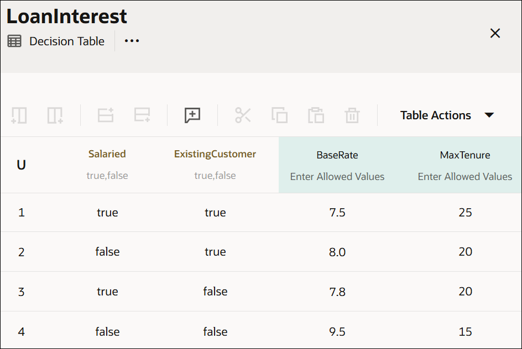This screenshot has width=522, height=349.
Task: Click Salaried value true in row 3
Action: tap(107, 292)
